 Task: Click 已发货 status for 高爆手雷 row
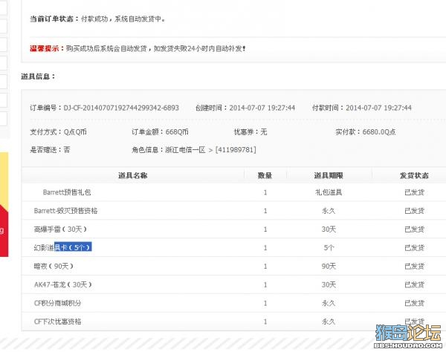click(x=415, y=229)
